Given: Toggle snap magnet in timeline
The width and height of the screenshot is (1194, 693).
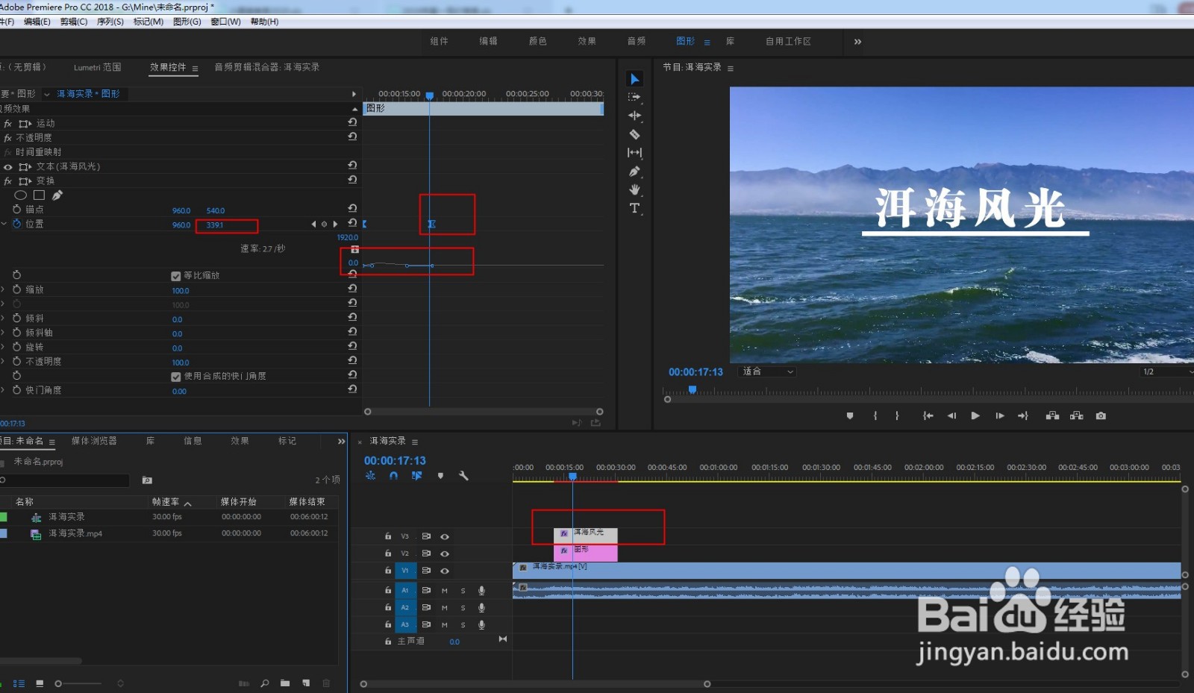Looking at the screenshot, I should (393, 475).
